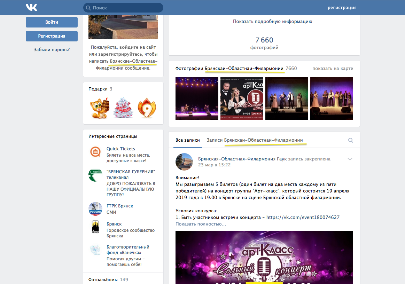The height and width of the screenshot is (284, 405).
Task: Open Брянск community link
Action: coord(114,224)
